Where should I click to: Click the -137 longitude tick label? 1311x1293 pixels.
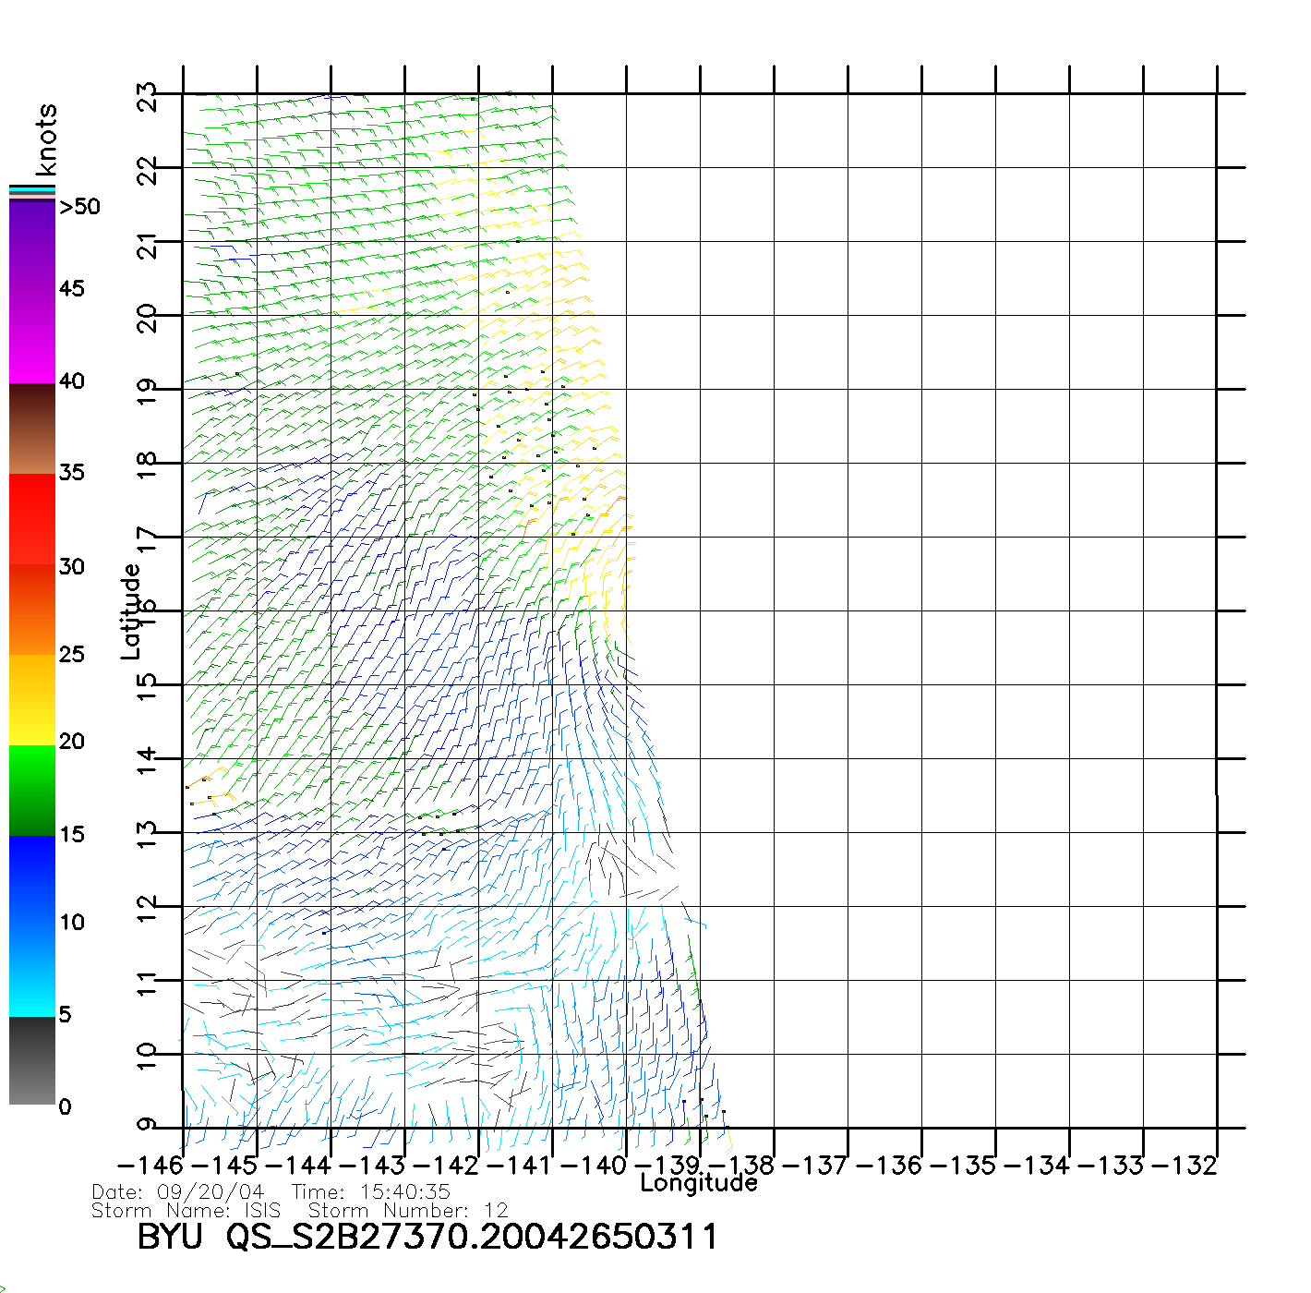pyautogui.click(x=815, y=1166)
